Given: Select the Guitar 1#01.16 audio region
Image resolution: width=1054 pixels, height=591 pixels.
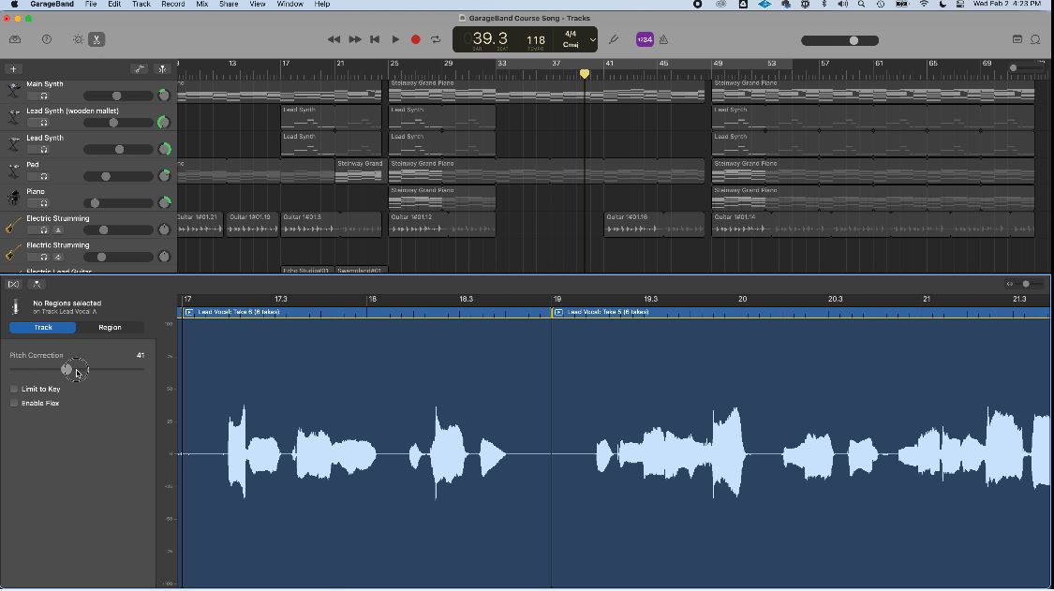Looking at the screenshot, I should point(654,225).
